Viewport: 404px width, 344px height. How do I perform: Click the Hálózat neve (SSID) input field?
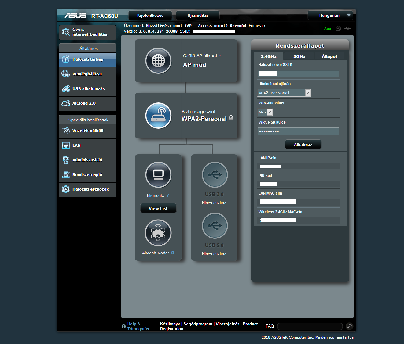298,73
